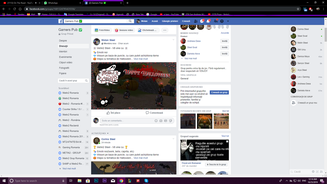Image resolution: width=327 pixels, height=184 pixels.
Task: Insert a GIF using the GIF icon
Action: [x=166, y=121]
